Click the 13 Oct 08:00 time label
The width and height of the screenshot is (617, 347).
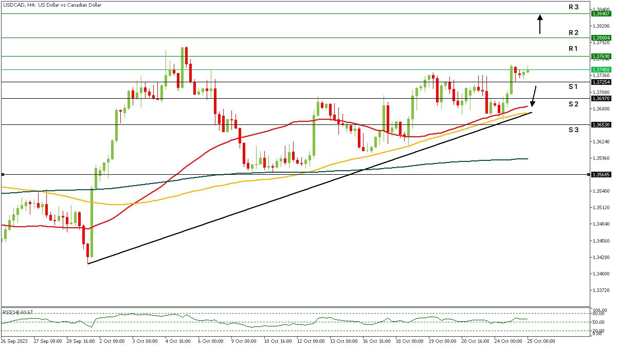tap(344, 341)
